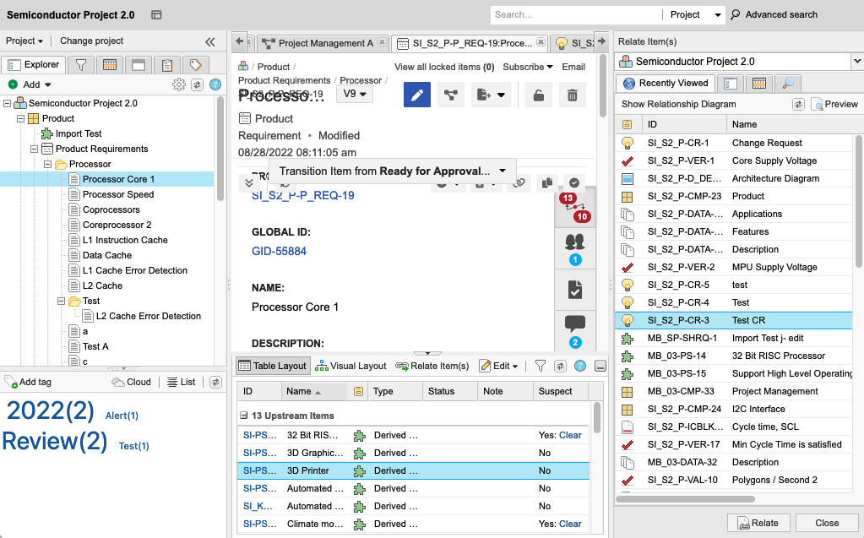The height and width of the screenshot is (538, 864).
Task: Open the Add dropdown menu
Action: [37, 84]
